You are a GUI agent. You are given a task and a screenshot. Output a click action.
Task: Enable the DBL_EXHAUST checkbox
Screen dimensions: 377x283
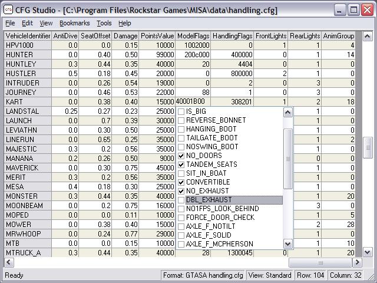coord(181,200)
